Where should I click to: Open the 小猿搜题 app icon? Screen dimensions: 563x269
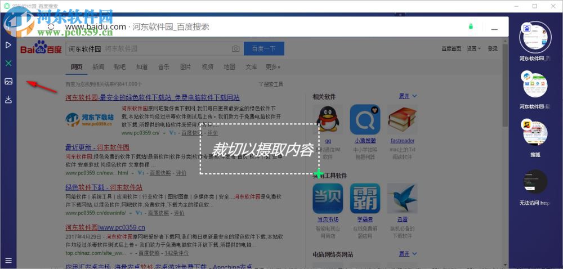tap(365, 119)
